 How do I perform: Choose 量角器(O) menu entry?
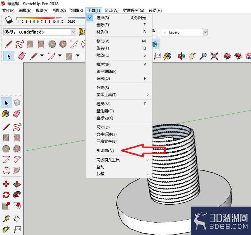pos(119,111)
